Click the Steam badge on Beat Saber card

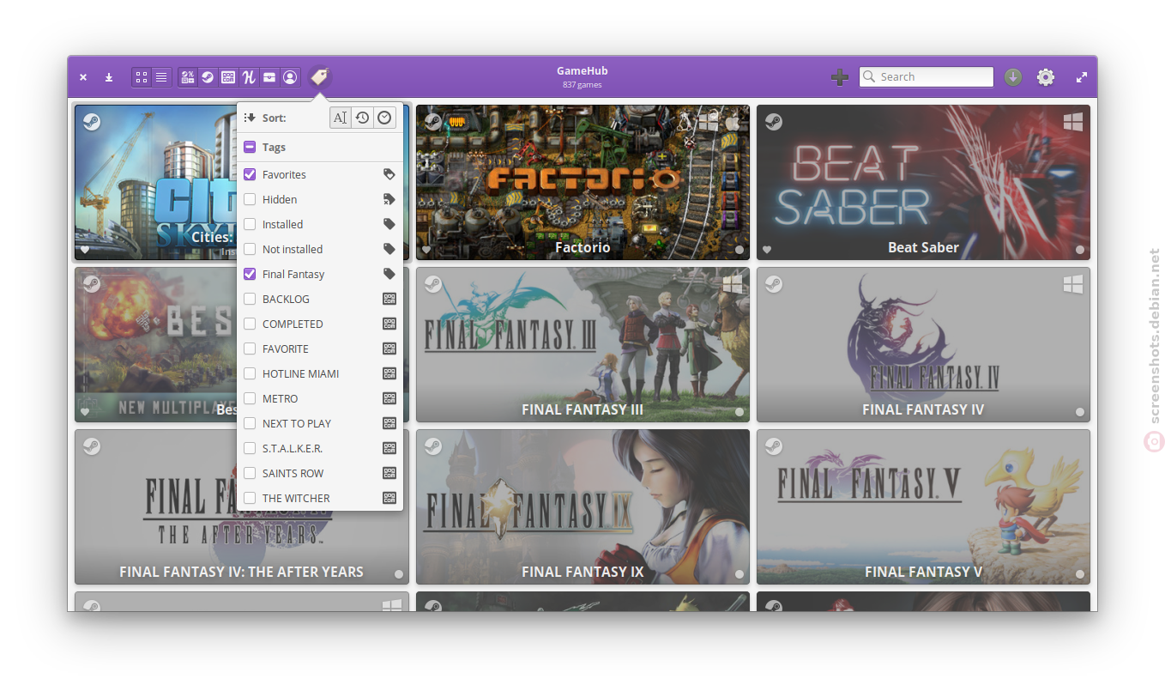[x=774, y=122]
